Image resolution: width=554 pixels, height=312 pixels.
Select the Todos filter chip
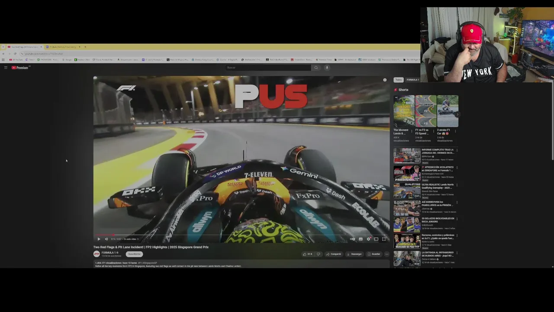(398, 80)
